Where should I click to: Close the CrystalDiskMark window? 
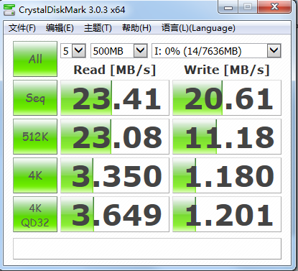(x=274, y=6)
